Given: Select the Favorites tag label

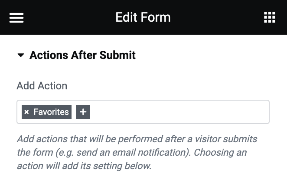Looking at the screenshot, I should 51,112.
